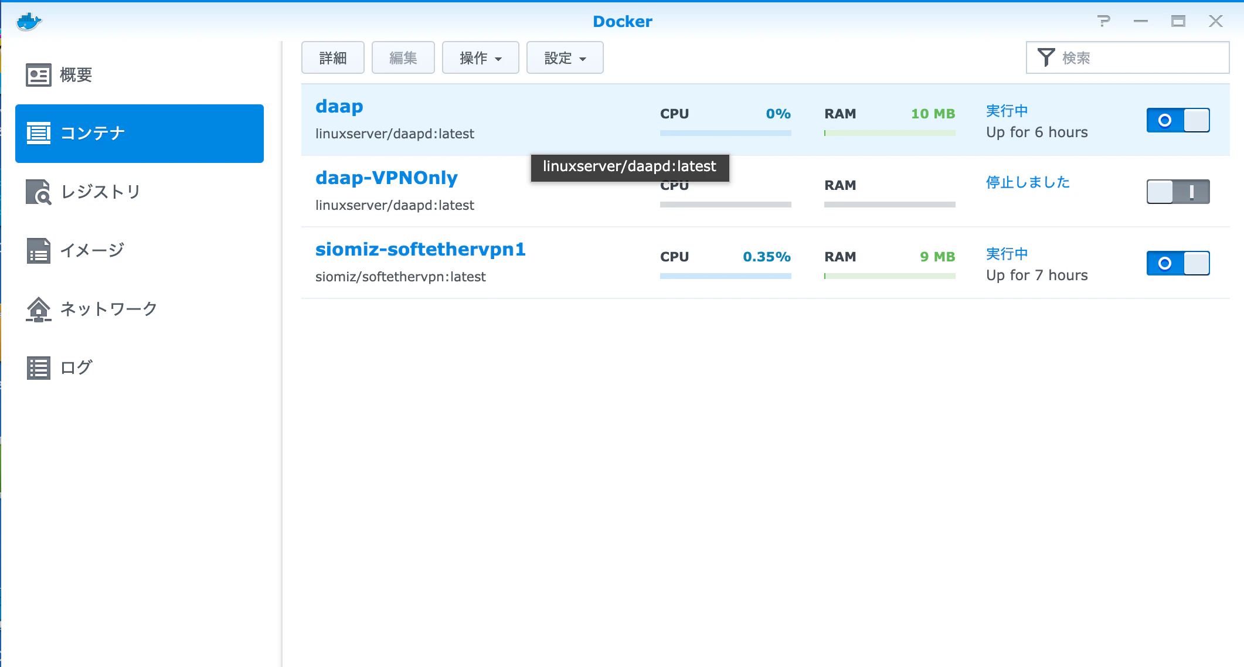
Task: Click the linuxserver/daapd:latest image in the daap row
Action: point(395,134)
